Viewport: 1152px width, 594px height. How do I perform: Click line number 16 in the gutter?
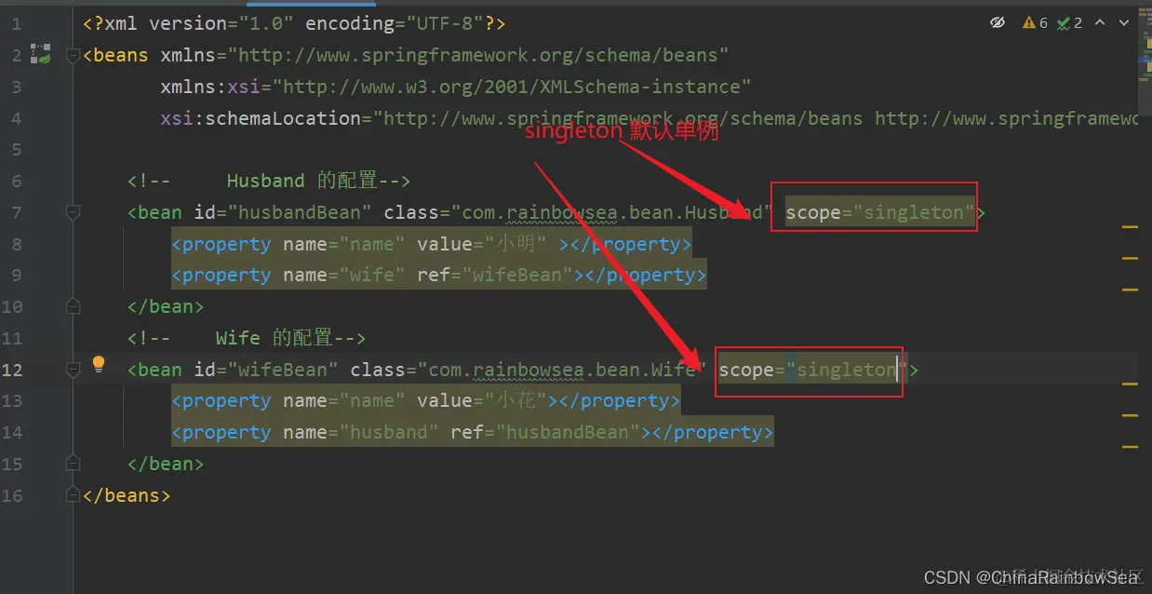tap(12, 495)
